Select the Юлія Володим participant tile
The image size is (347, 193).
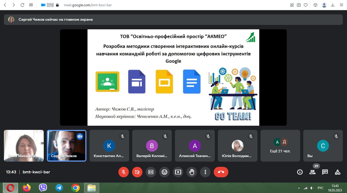[x=238, y=146]
